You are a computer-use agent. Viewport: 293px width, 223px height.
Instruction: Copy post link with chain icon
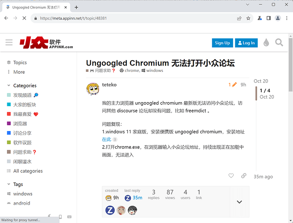coord(243,176)
